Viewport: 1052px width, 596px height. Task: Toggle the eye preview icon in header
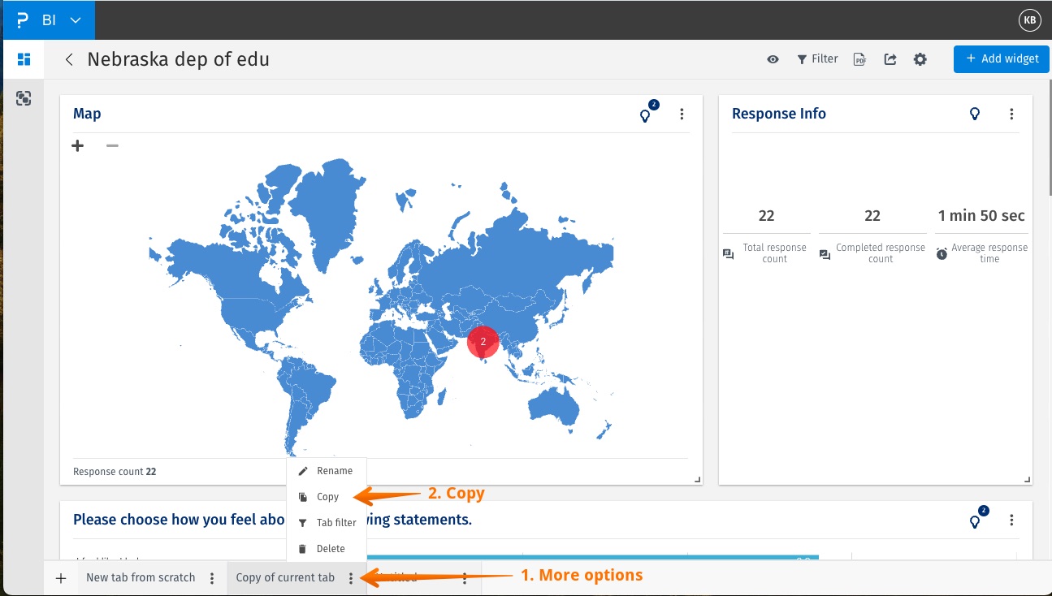tap(773, 59)
